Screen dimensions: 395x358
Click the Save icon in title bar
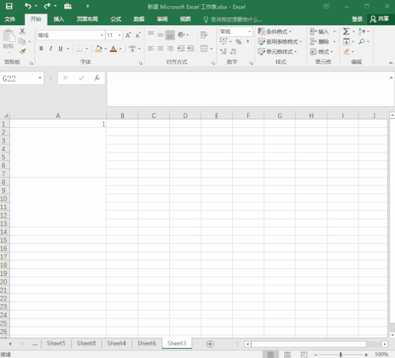point(9,6)
